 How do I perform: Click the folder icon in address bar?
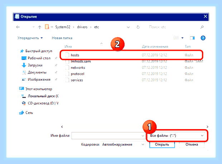click(x=47, y=27)
